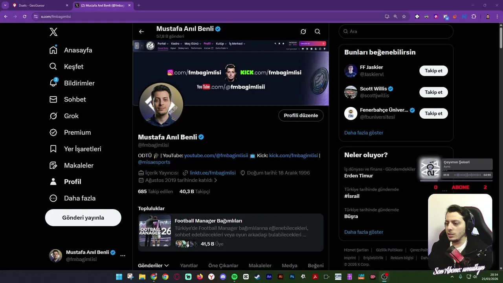Image resolution: width=503 pixels, height=283 pixels.
Task: Click the browser address bar URL
Action: point(56,17)
